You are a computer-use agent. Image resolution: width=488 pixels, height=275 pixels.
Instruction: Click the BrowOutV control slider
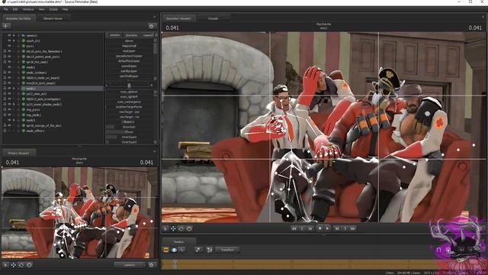click(129, 127)
